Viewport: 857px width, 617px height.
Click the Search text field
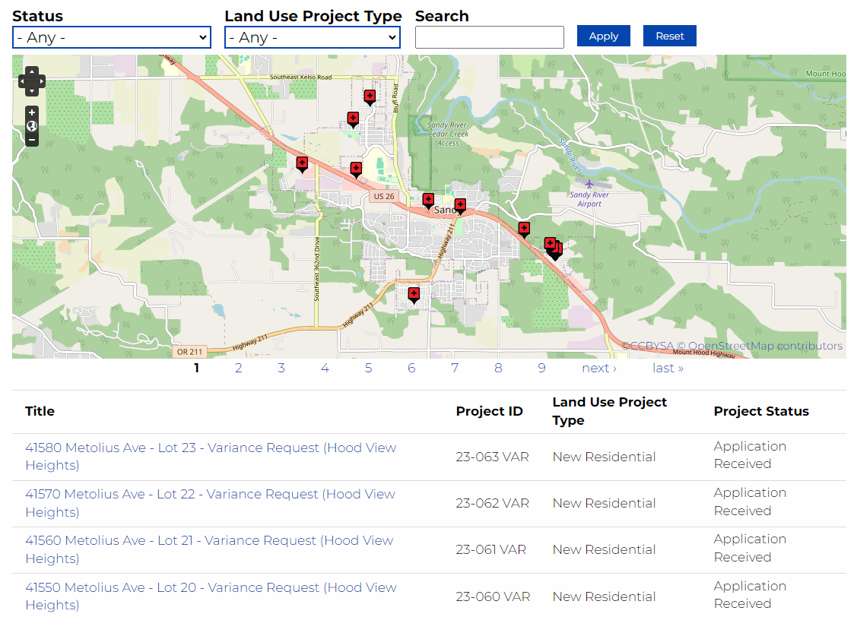[490, 37]
